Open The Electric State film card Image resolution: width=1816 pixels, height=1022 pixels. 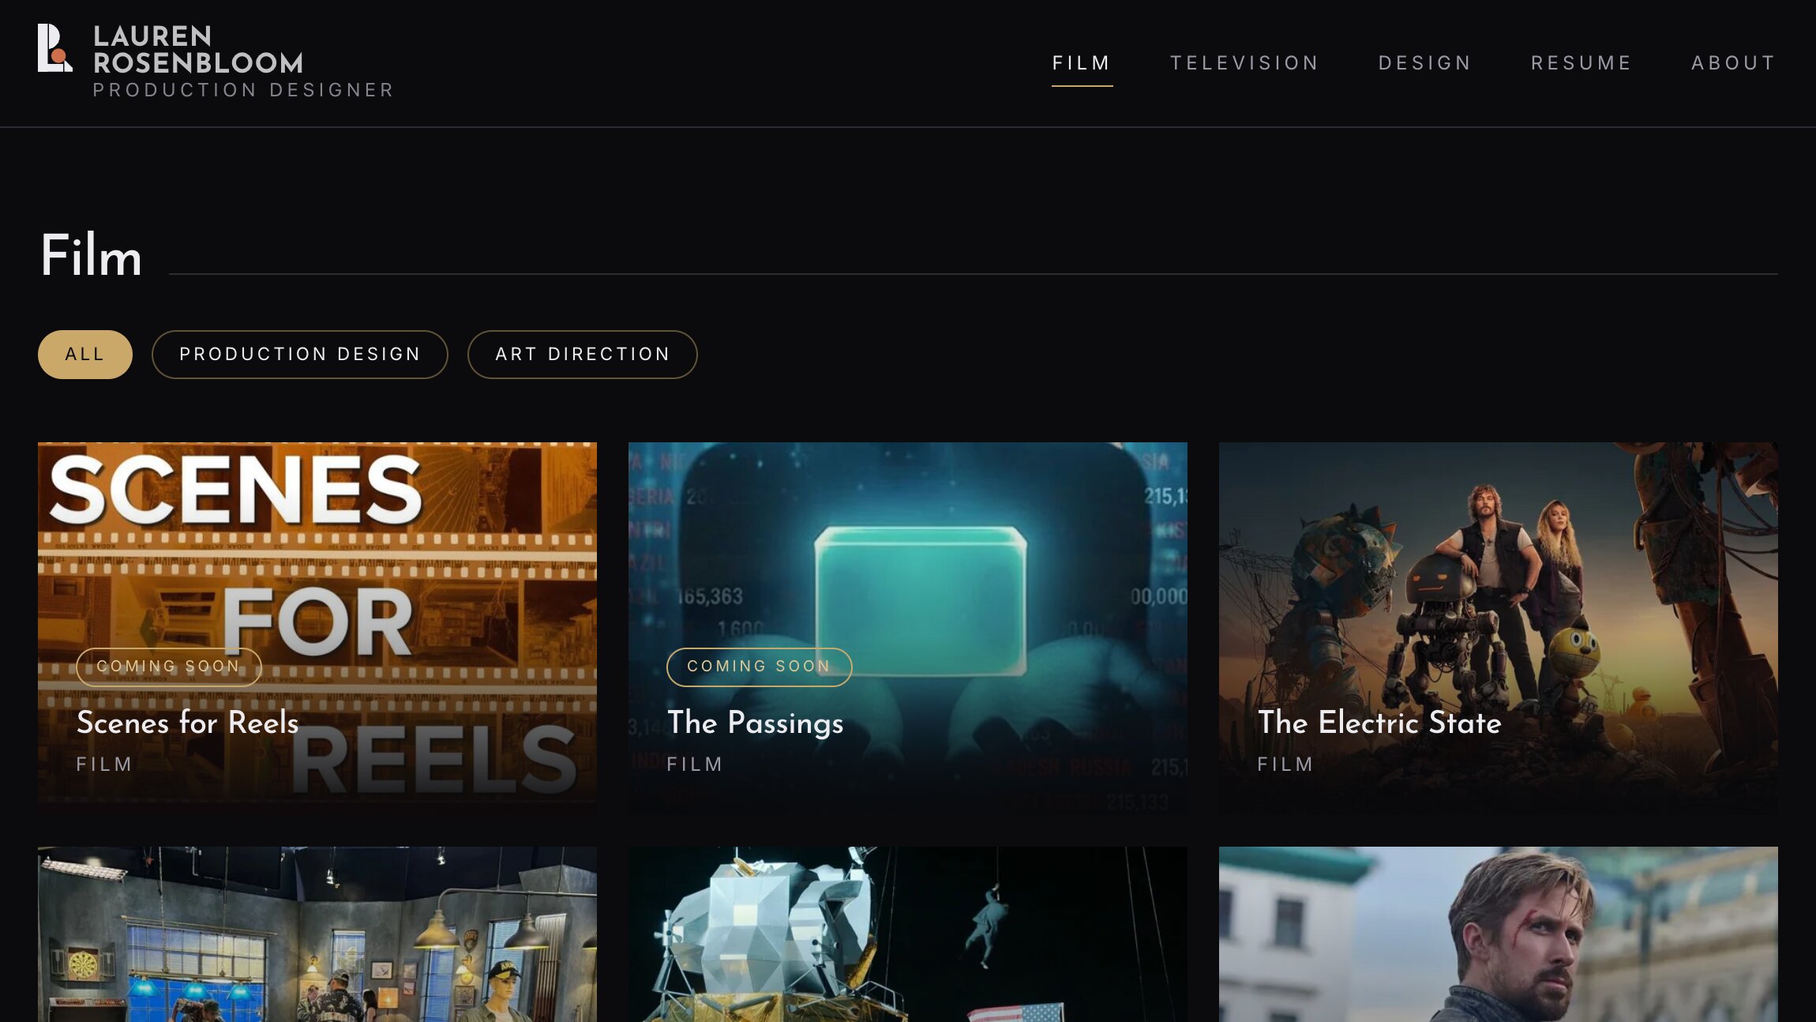point(1499,628)
